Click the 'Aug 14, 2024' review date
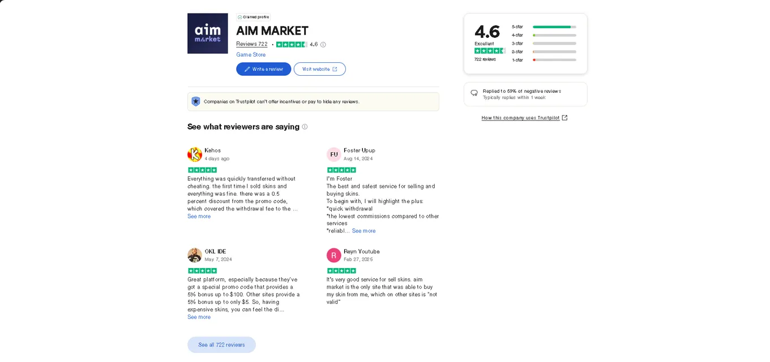Viewport: 770px width, 362px height. (x=358, y=159)
